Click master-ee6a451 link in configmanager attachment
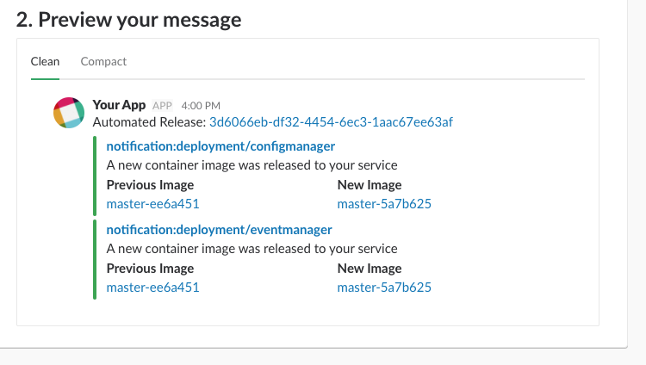The width and height of the screenshot is (646, 365). [152, 204]
